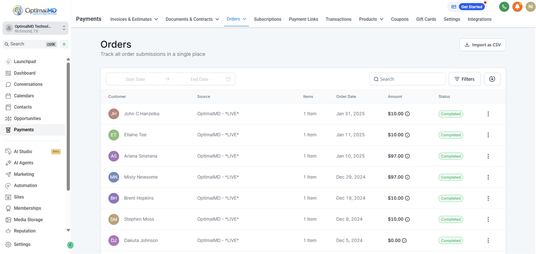This screenshot has width=536, height=254.
Task: Click the orders Search box
Action: click(x=407, y=79)
